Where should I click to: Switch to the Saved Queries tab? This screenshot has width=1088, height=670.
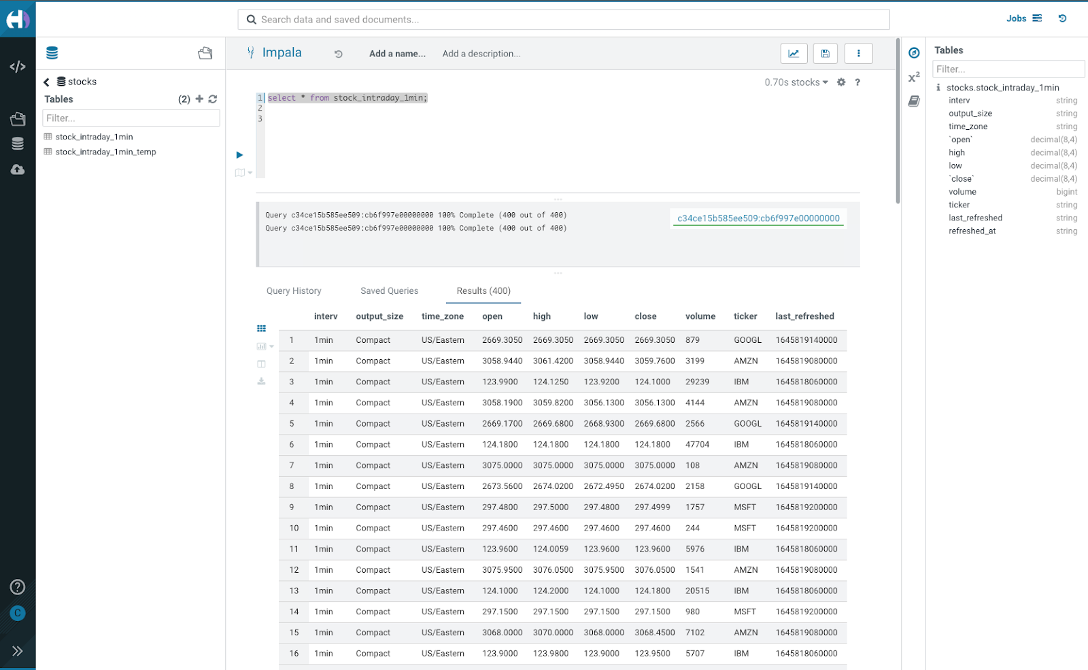[389, 290]
